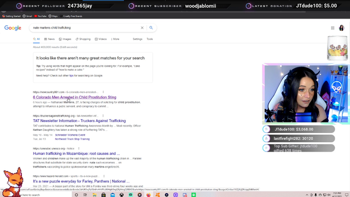Click the Google logo

coord(13,28)
